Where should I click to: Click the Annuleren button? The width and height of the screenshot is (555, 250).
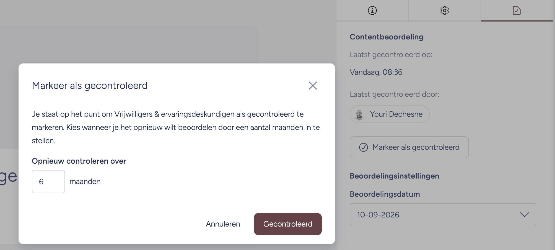(223, 224)
